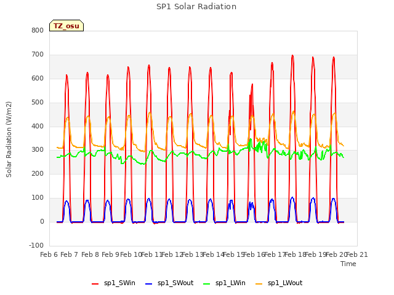This screenshot has width=394, height=295.
Task: Click the Feb 7 x-axis tick label
Action: [x=70, y=254]
